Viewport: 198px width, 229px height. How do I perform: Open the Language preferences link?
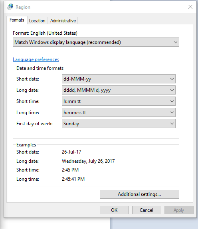(36, 59)
